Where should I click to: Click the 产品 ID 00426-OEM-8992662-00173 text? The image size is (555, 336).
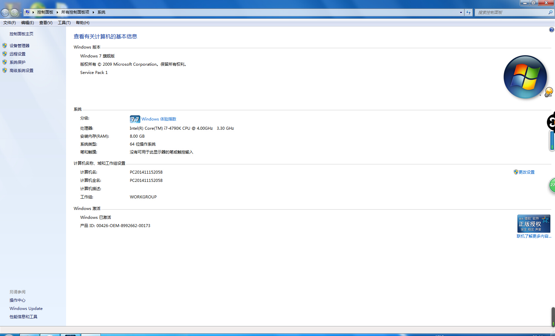pyautogui.click(x=115, y=226)
